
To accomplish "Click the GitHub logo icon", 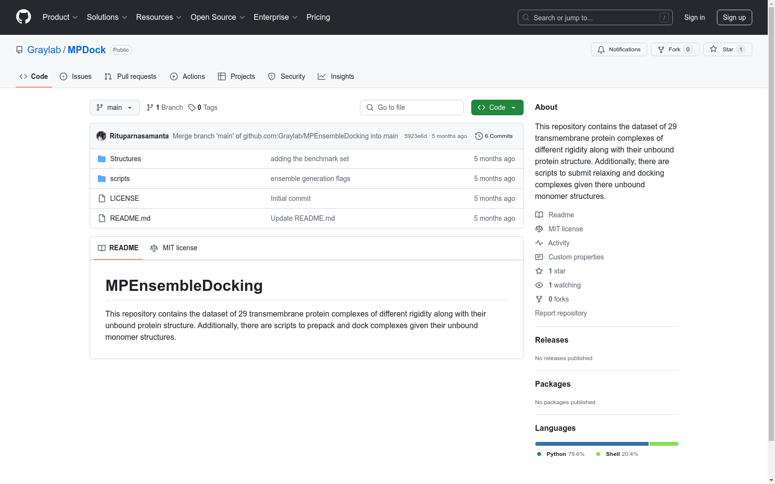I will 23,17.
